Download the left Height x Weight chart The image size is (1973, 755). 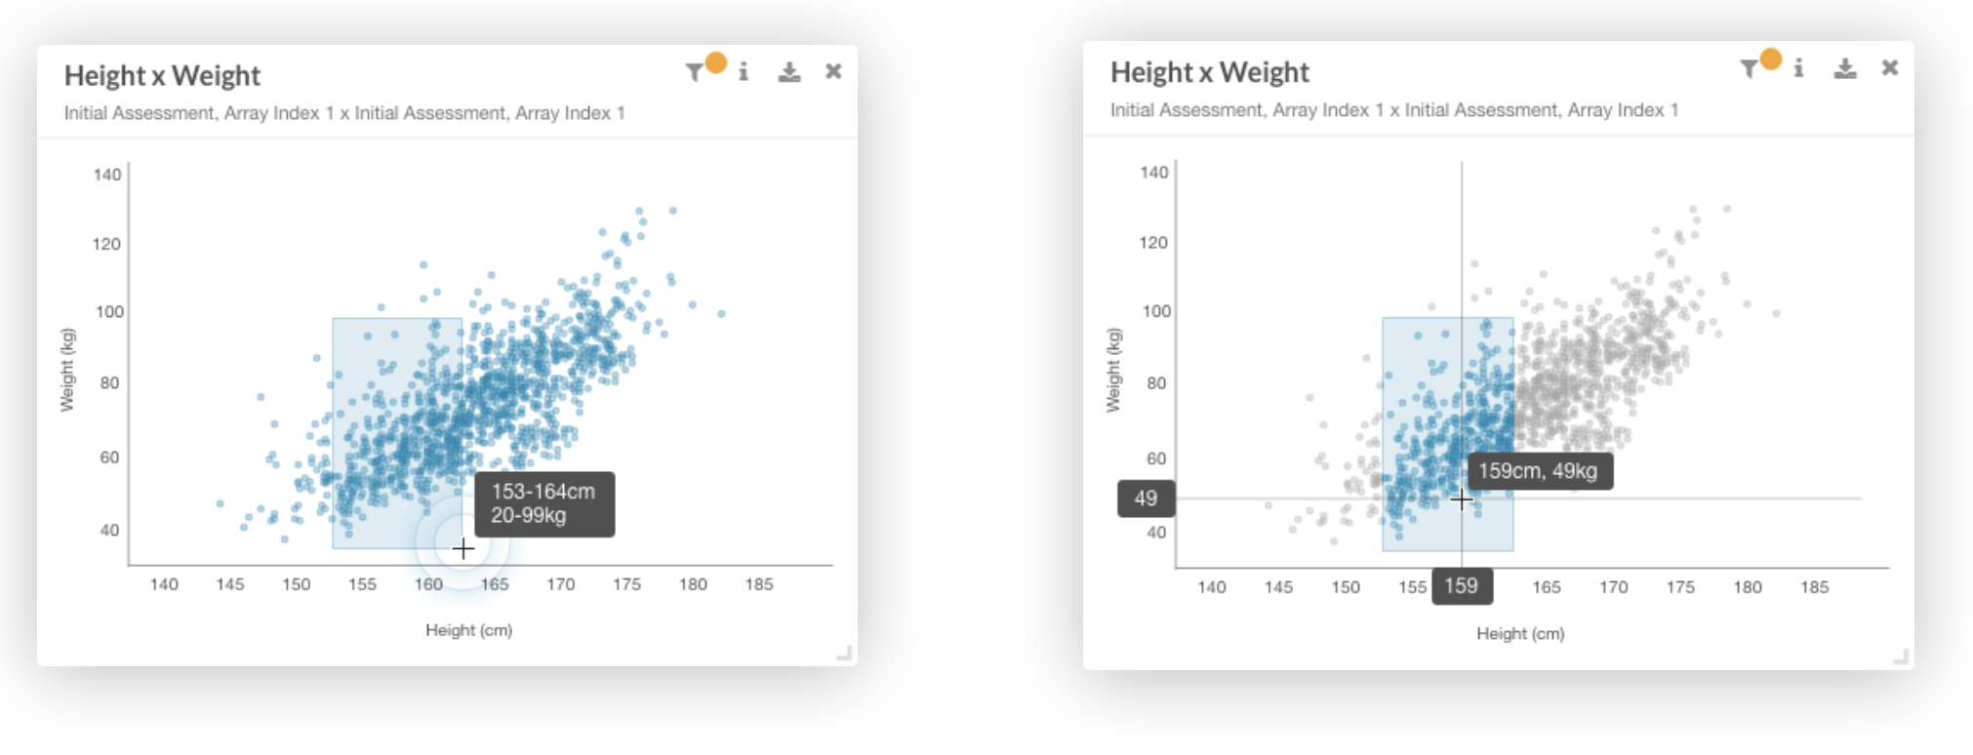(789, 71)
